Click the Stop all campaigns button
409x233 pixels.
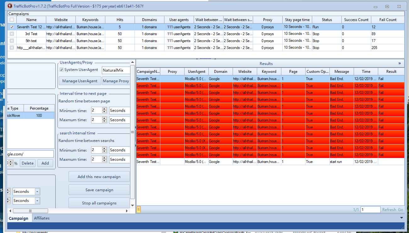click(x=99, y=203)
